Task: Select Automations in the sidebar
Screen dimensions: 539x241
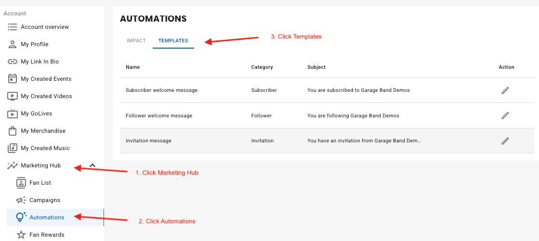Action: click(x=47, y=217)
